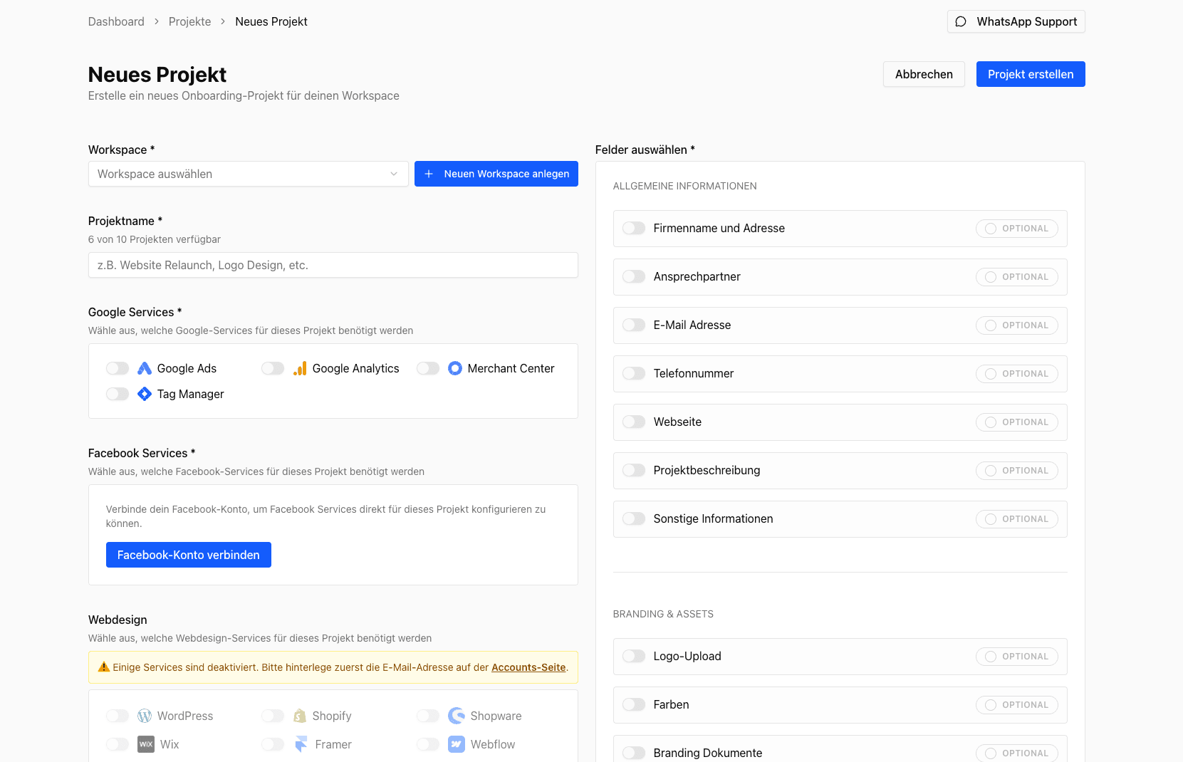Toggle the Logo-Upload field on

(633, 656)
